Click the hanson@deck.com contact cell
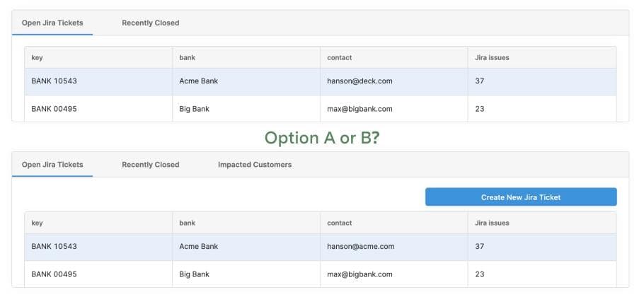The height and width of the screenshot is (304, 644). 360,81
